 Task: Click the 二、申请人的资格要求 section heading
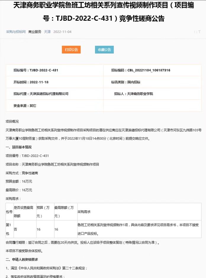(22, 259)
